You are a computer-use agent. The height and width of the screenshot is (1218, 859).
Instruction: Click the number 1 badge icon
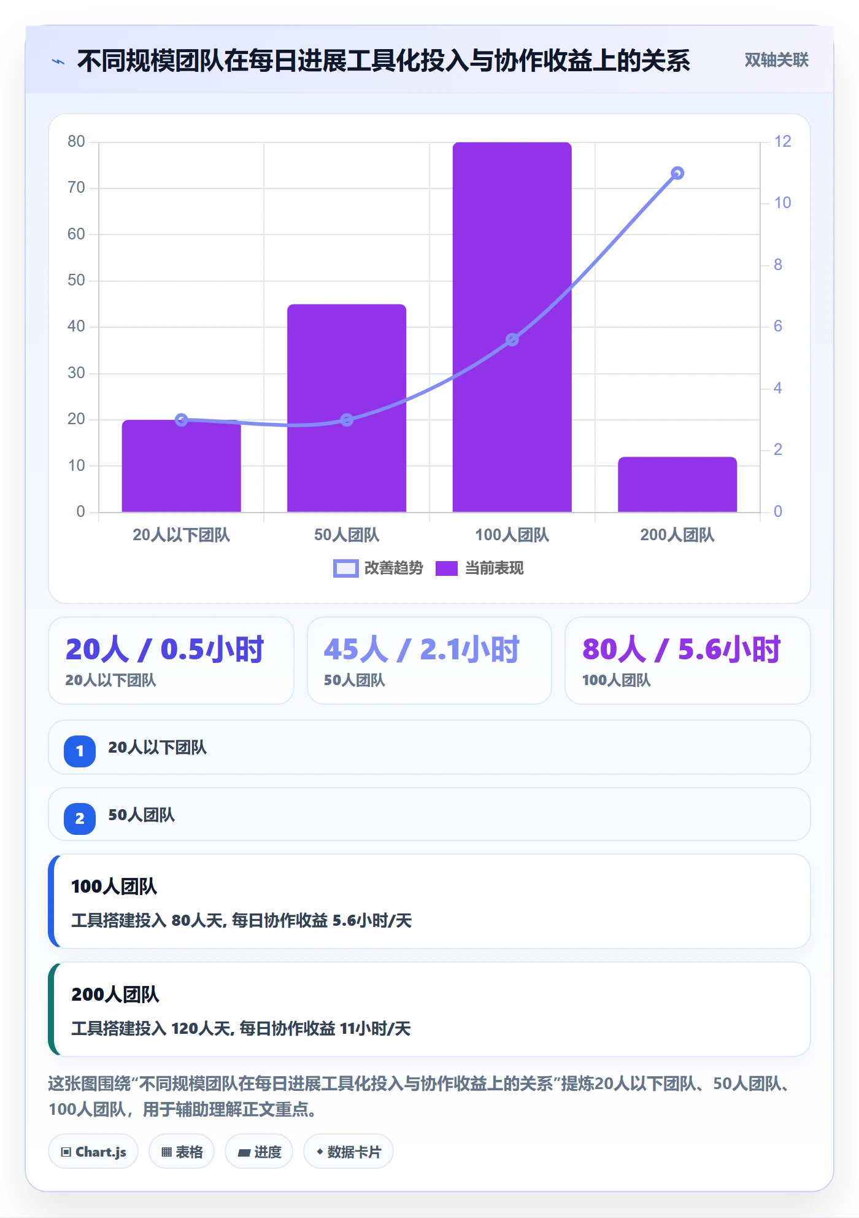tap(80, 751)
